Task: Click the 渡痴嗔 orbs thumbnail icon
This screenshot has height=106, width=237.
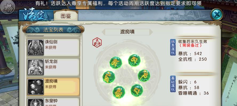Action: tap(36, 87)
